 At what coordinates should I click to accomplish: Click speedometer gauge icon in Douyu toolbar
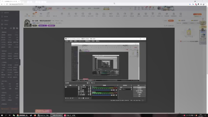pyautogui.click(x=104, y=14)
